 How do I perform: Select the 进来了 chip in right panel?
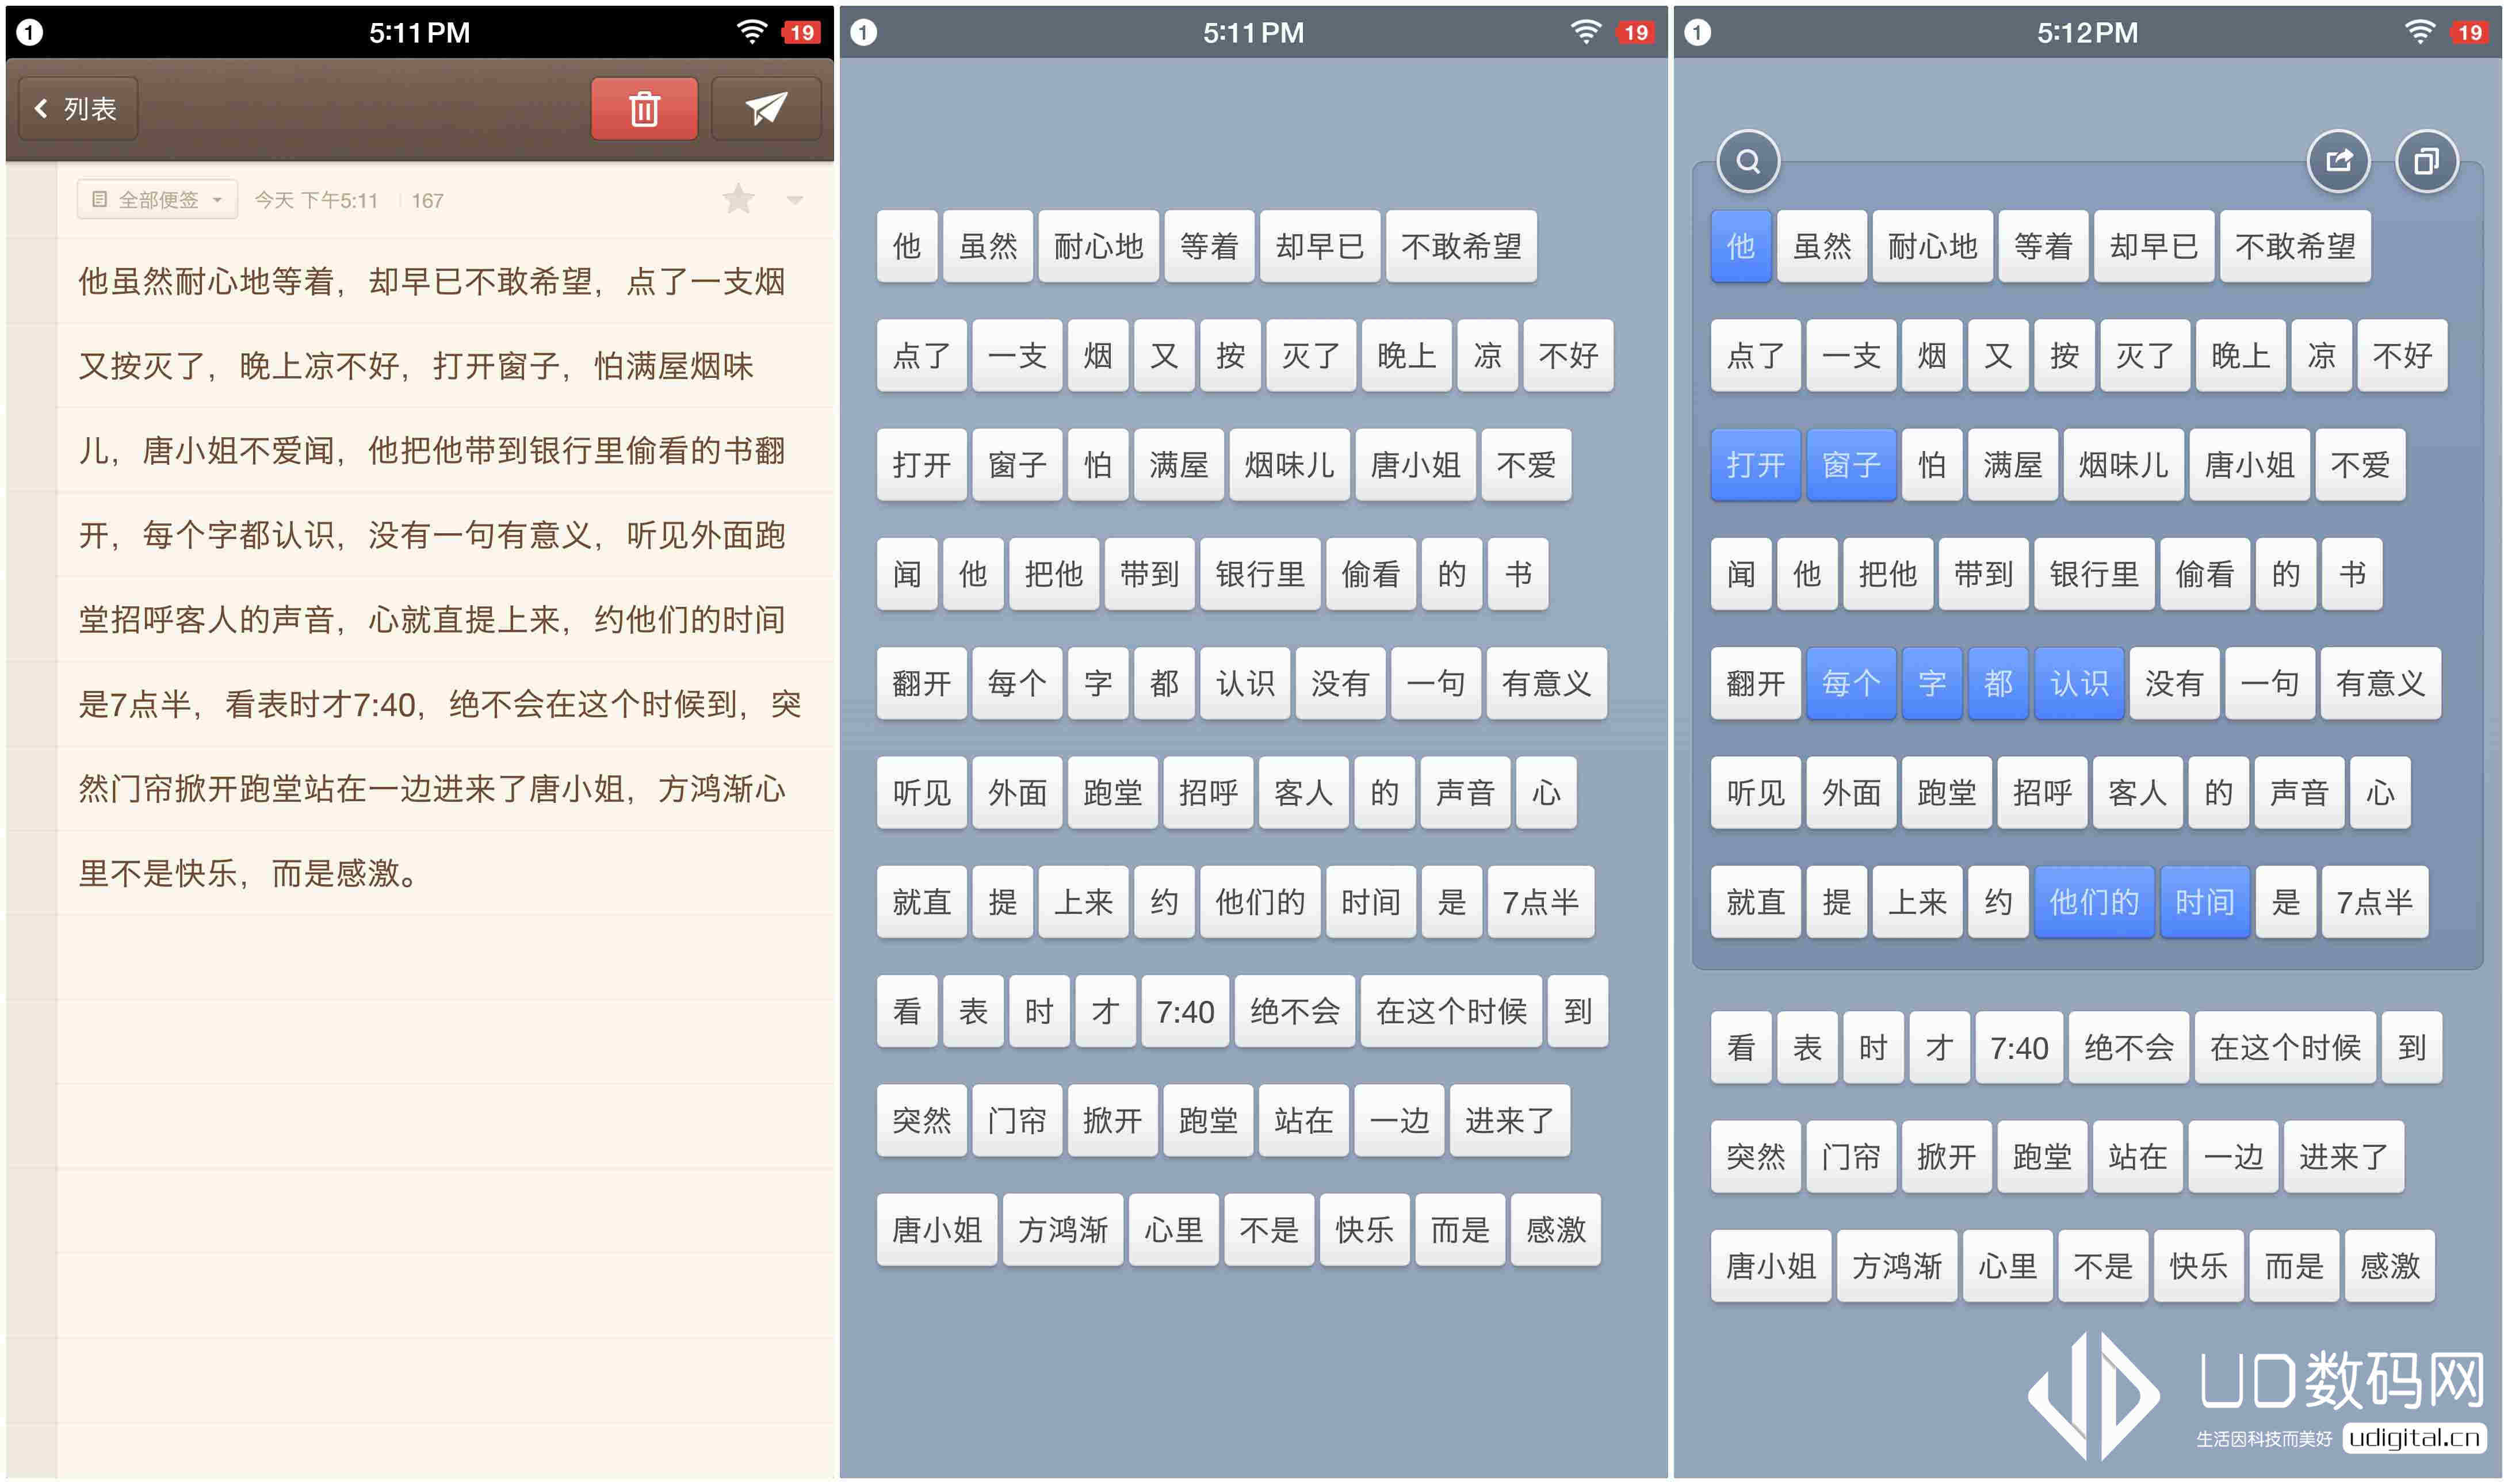2344,1157
